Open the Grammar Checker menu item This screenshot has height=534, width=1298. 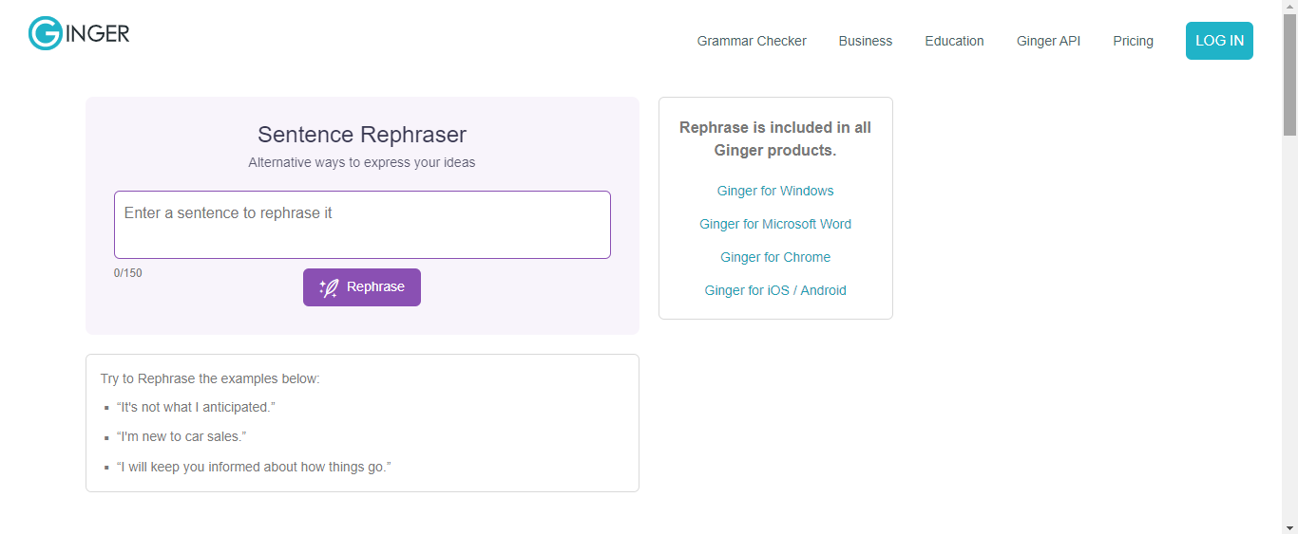(752, 41)
